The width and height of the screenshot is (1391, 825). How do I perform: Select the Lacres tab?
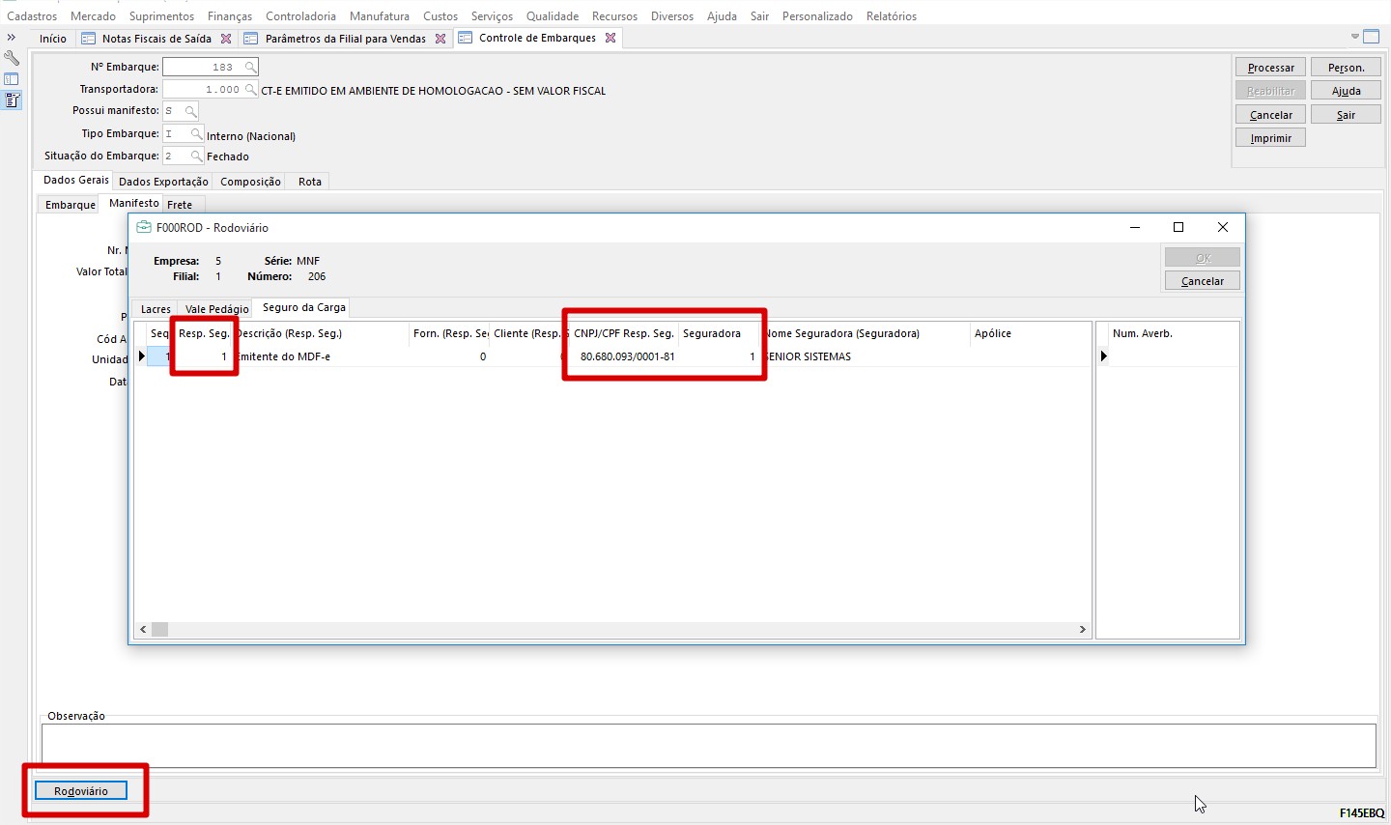coord(156,309)
